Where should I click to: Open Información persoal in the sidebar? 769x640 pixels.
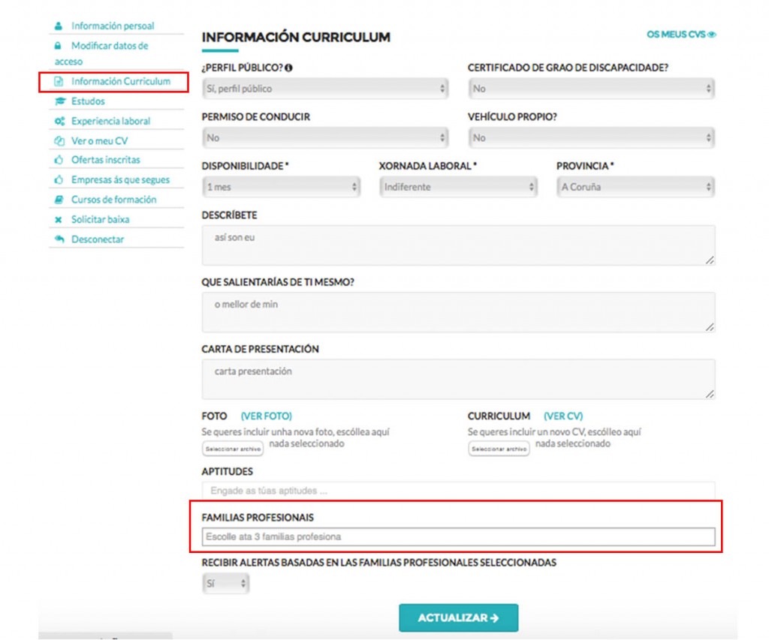(113, 26)
